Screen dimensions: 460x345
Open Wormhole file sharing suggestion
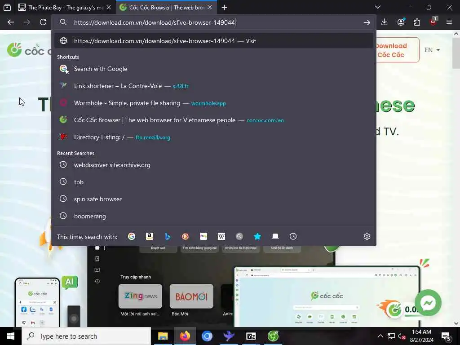(213, 103)
